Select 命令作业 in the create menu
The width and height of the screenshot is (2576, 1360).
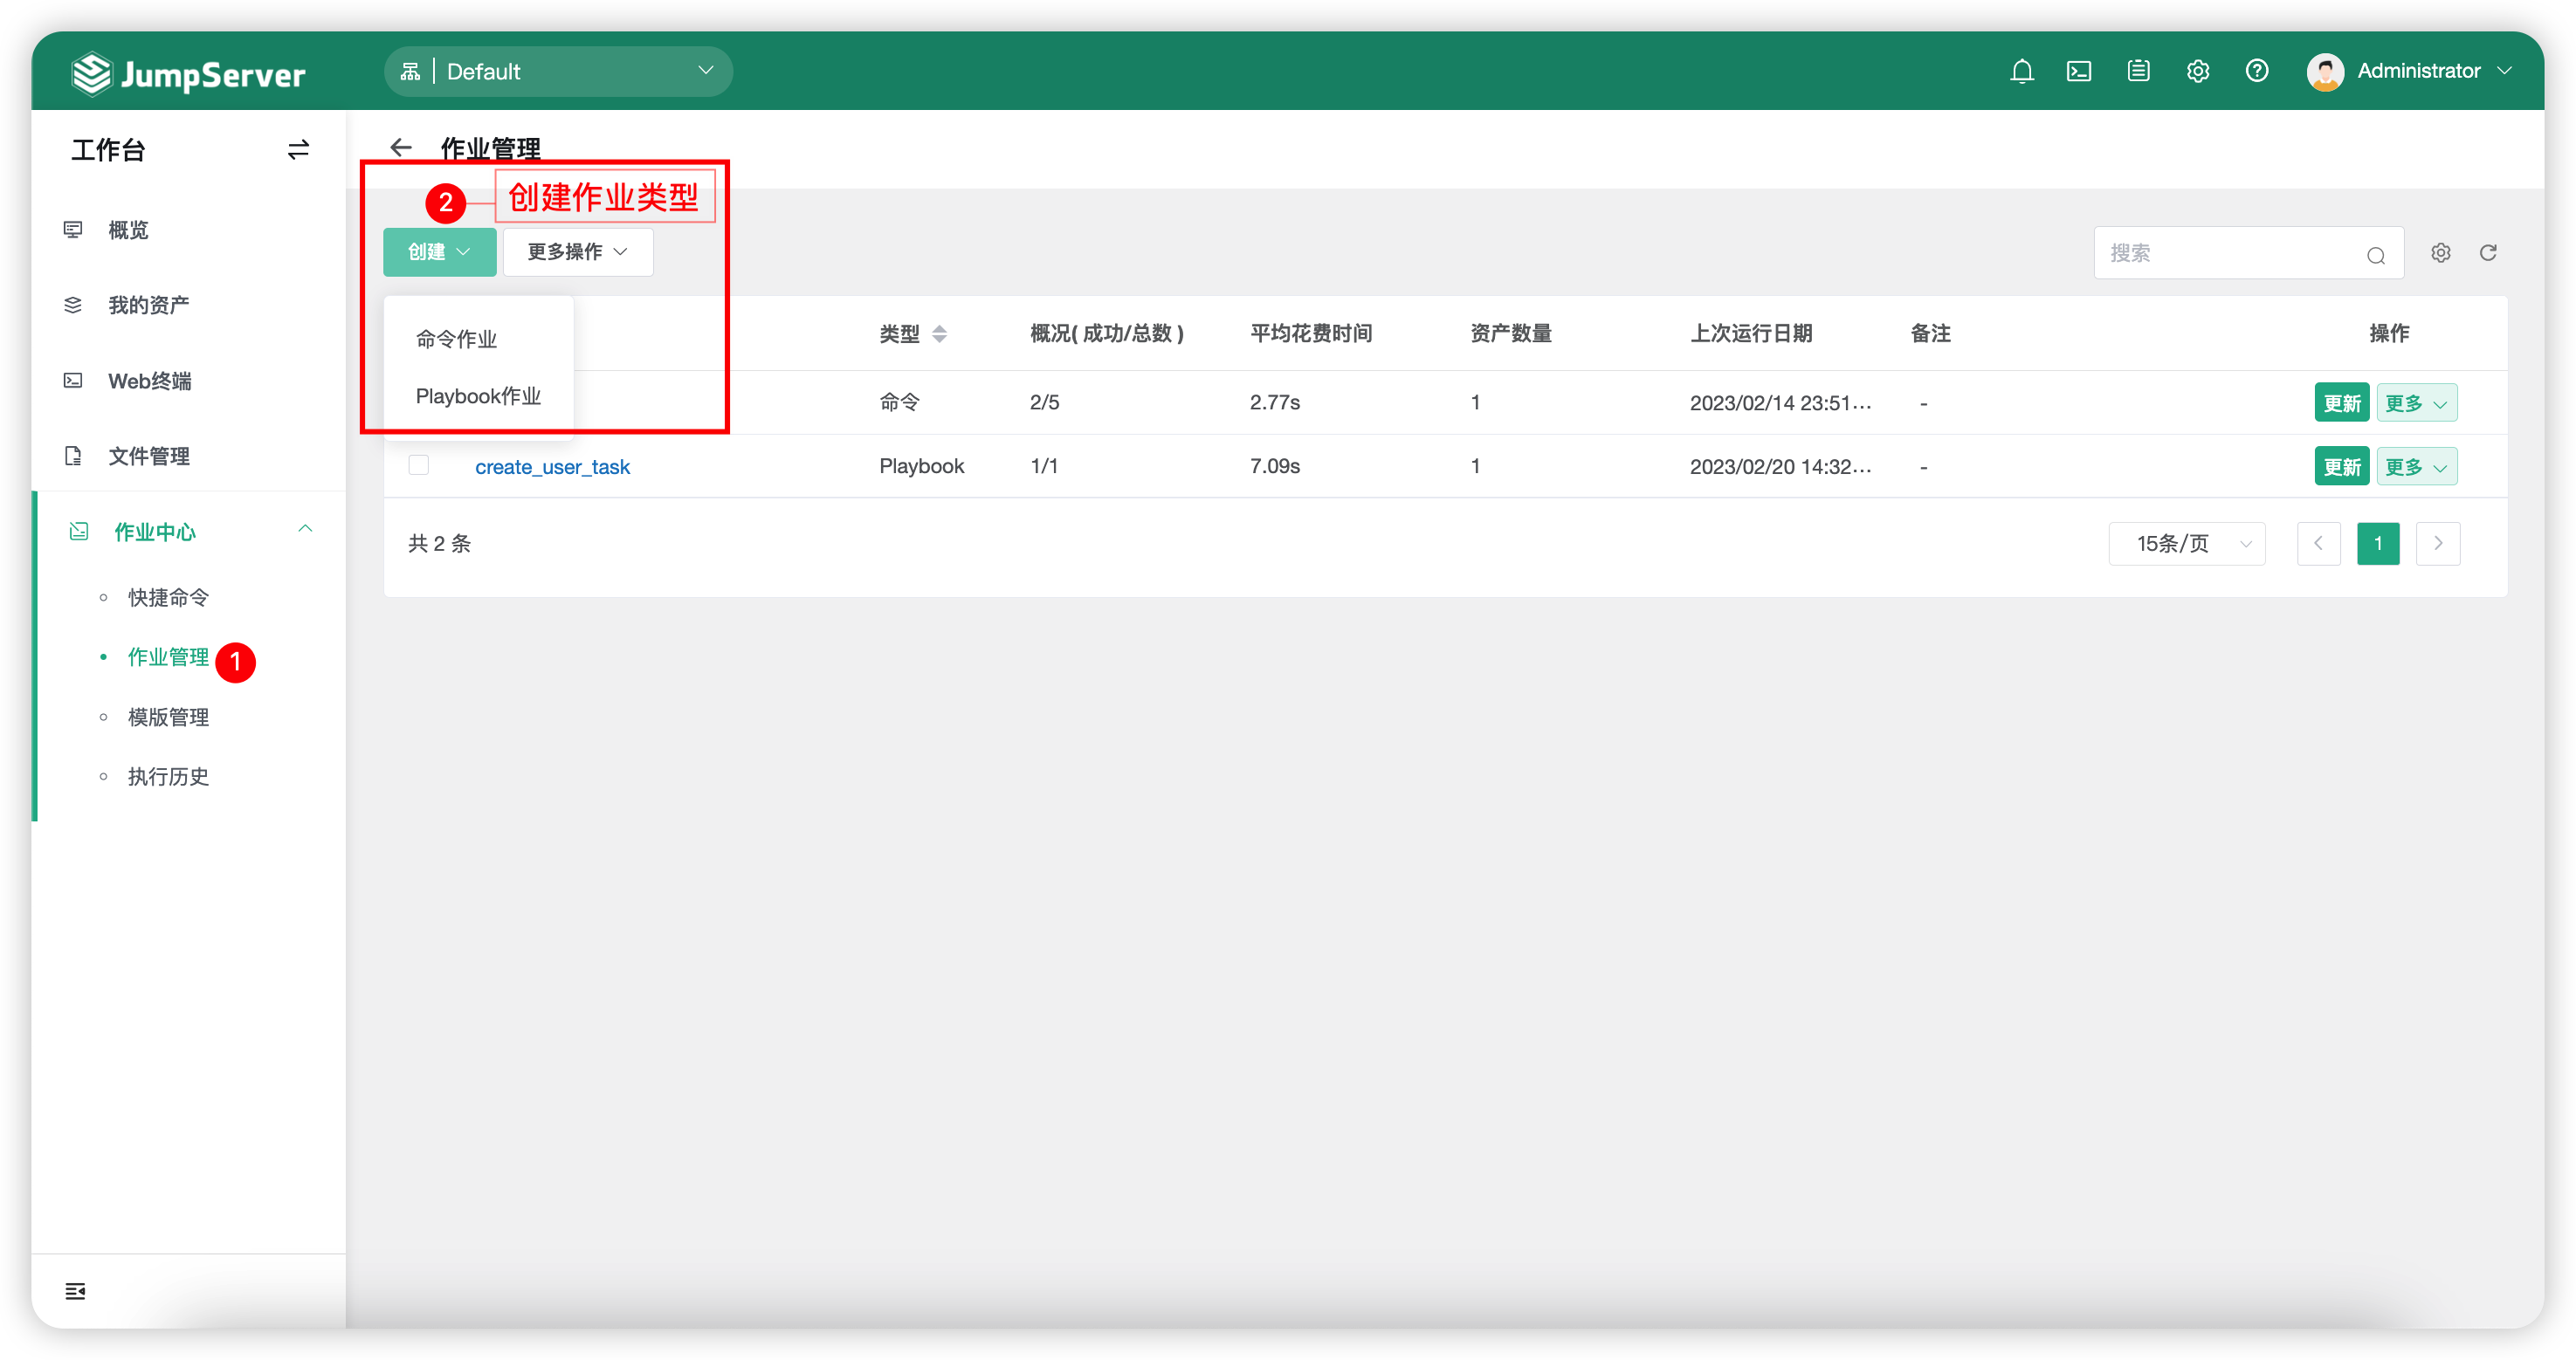[x=456, y=338]
